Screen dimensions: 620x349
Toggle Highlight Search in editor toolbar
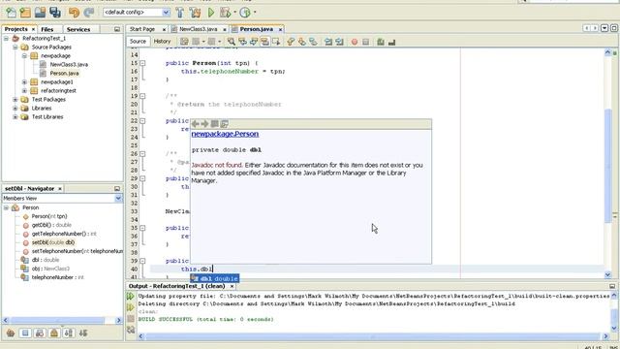click(x=264, y=42)
